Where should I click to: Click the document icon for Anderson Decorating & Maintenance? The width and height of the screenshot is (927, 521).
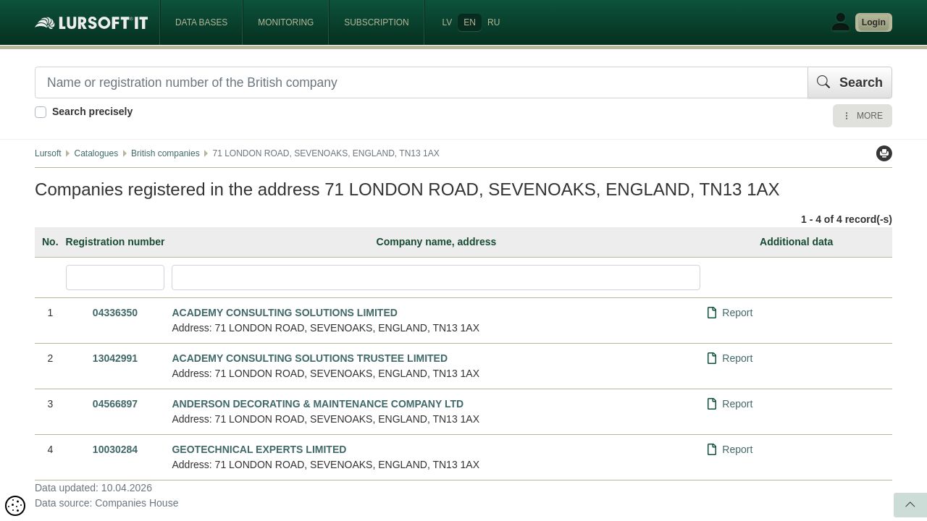pos(712,404)
